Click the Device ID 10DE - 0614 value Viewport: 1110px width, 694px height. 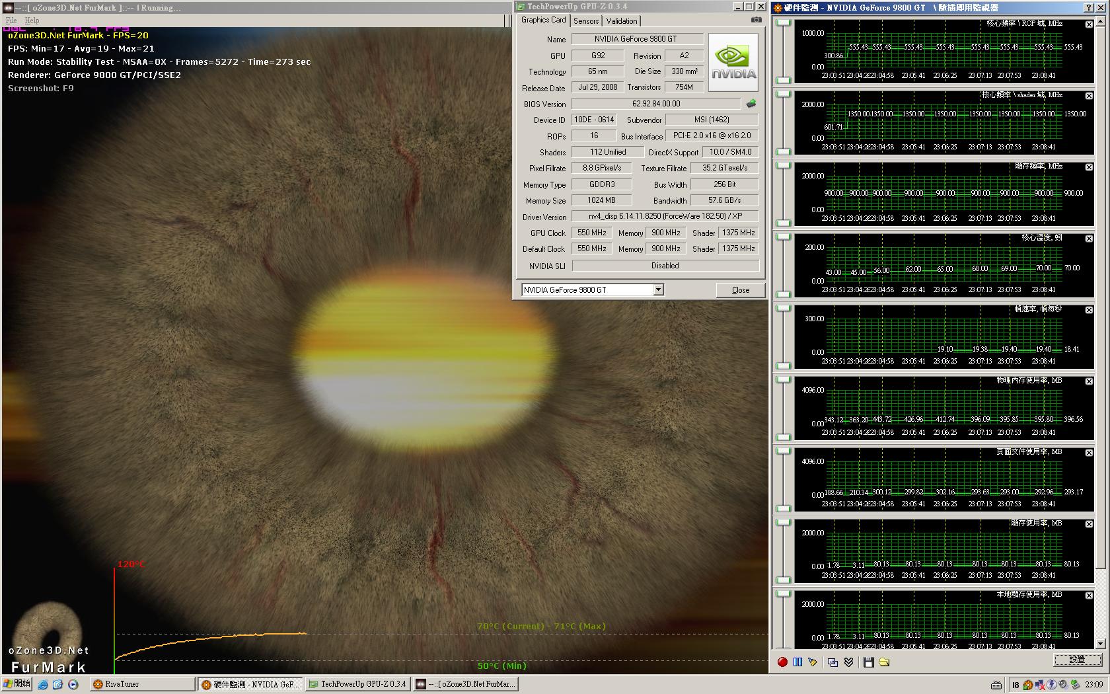(594, 120)
